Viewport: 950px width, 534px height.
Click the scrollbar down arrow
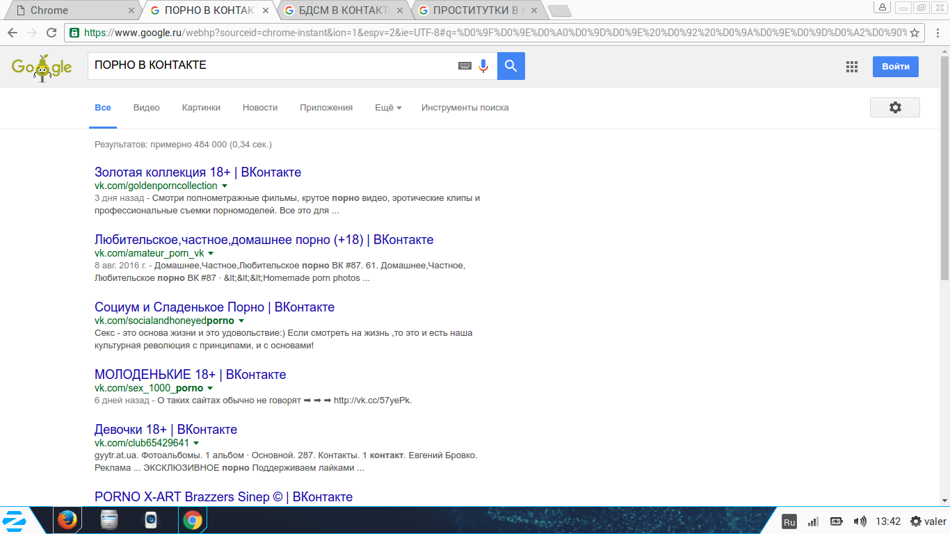pyautogui.click(x=944, y=501)
